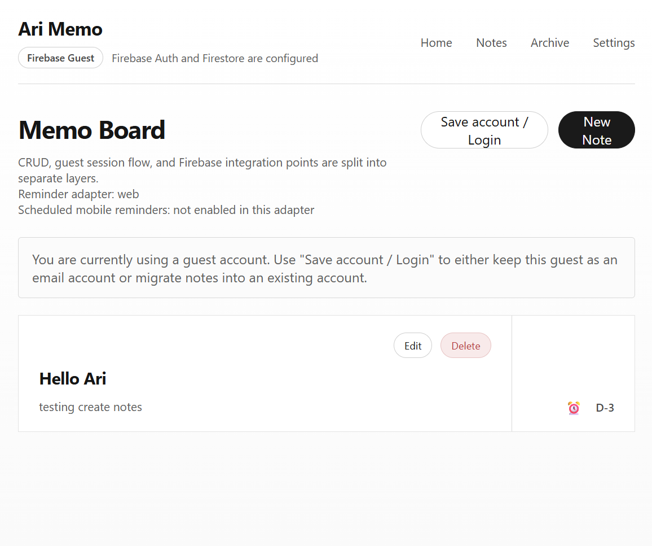
Task: Select the Hello Ari note title
Action: pos(73,379)
